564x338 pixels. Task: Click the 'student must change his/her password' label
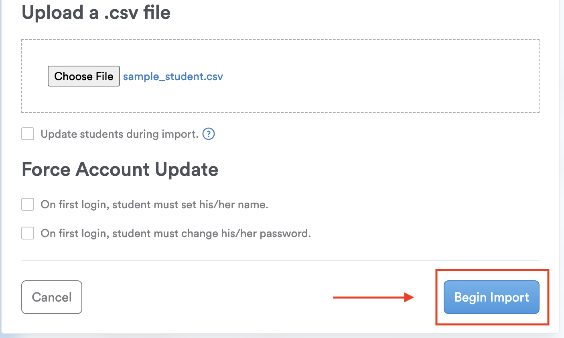176,233
